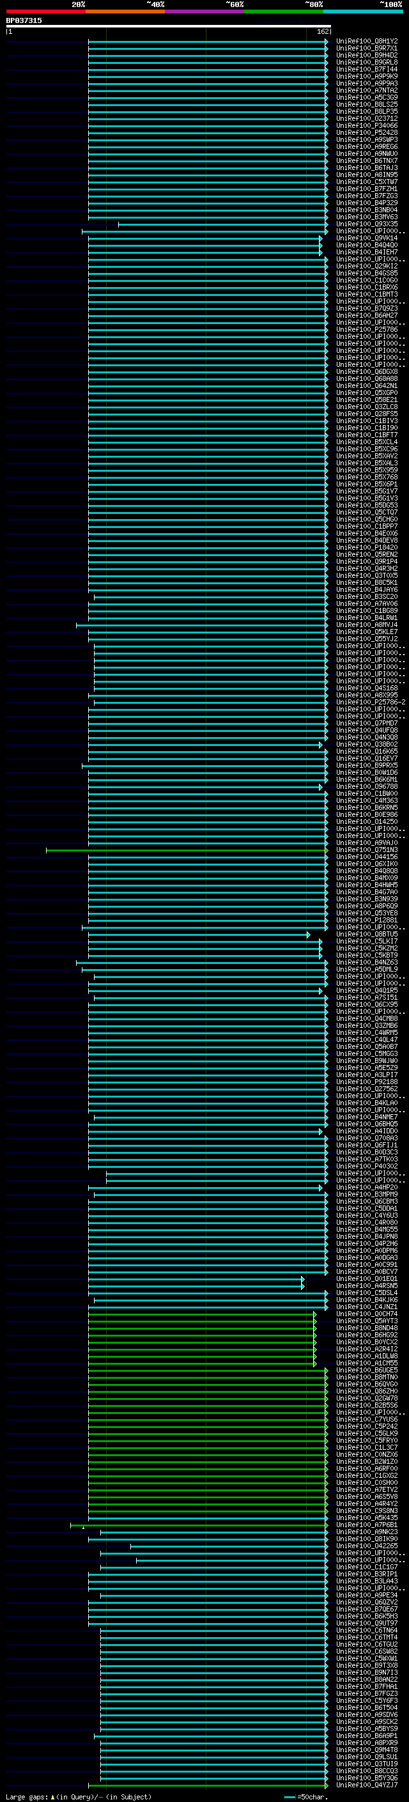Select hit label UniRef100_Q93X35
The height and width of the screenshot is (1802, 409).
(x=366, y=224)
